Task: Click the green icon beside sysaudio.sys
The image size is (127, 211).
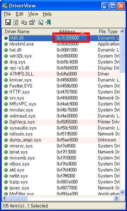Action: tap(6, 128)
